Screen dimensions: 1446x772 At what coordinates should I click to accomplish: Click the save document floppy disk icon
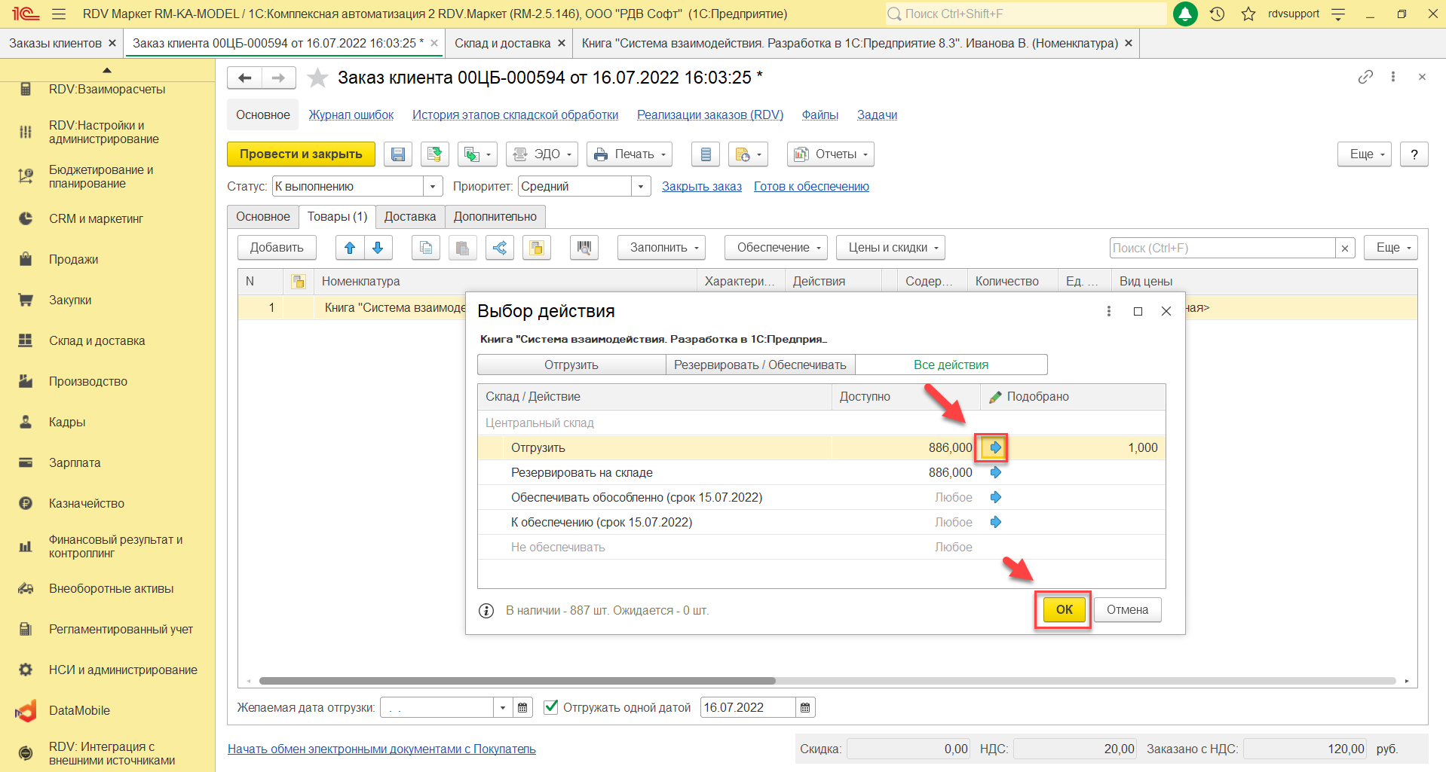coord(397,154)
